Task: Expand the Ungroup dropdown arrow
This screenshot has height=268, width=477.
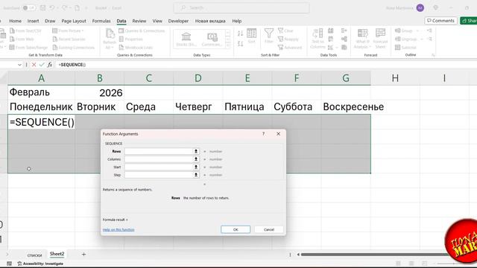Action: point(422,39)
